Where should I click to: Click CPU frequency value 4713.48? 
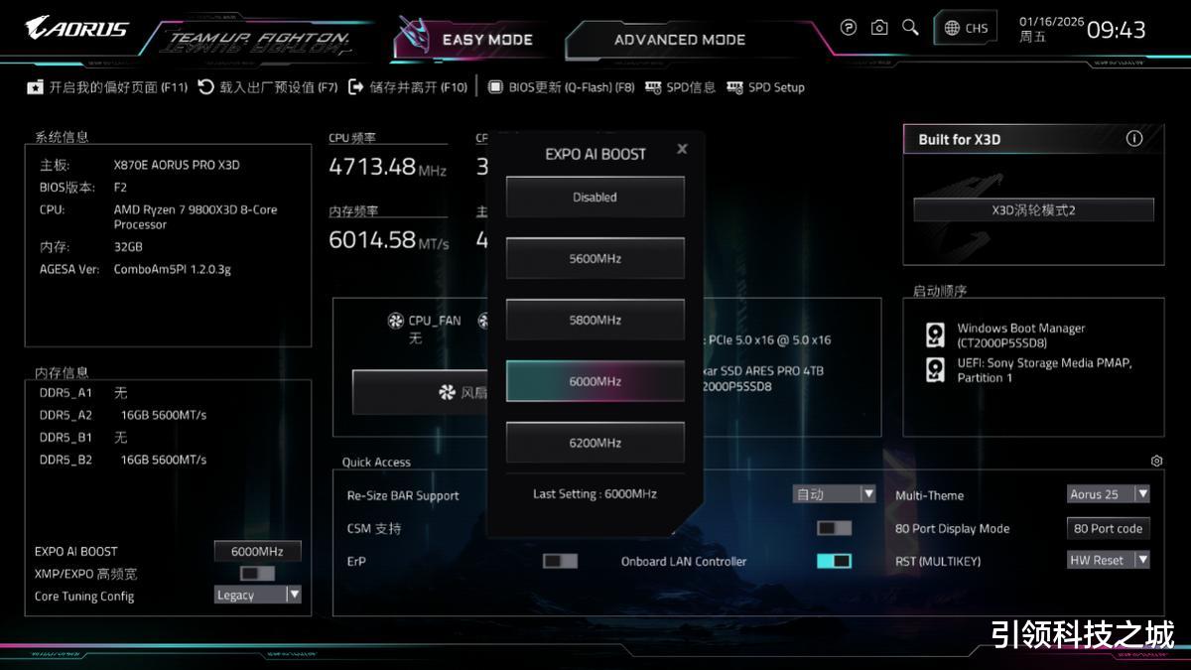372,167
